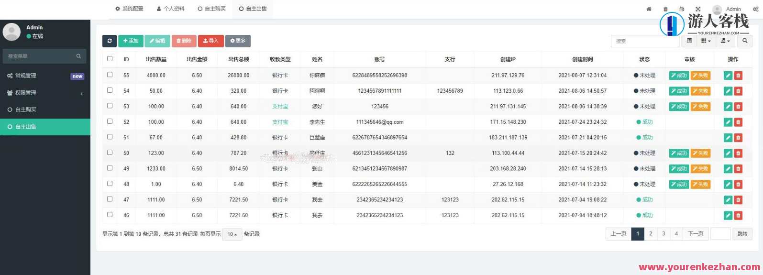Edit row 54 with green pencil icon
This screenshot has height=275, width=763.
point(728,91)
